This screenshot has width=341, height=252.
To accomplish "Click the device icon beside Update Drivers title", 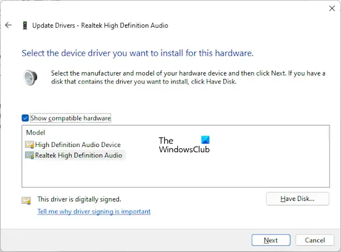I will pyautogui.click(x=25, y=26).
